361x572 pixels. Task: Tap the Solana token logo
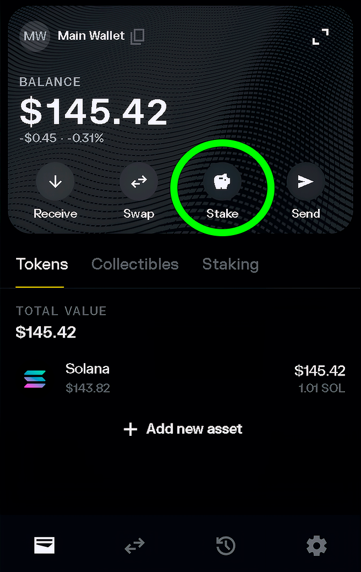click(x=34, y=379)
